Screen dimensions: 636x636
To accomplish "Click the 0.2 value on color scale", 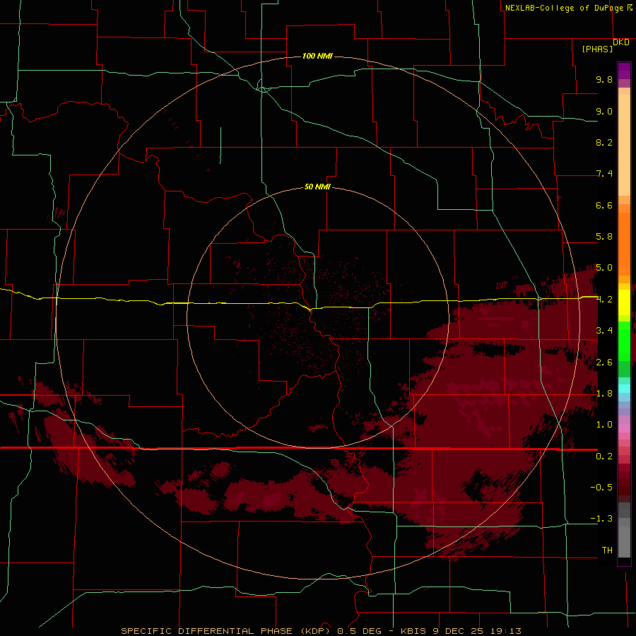I will tap(604, 457).
